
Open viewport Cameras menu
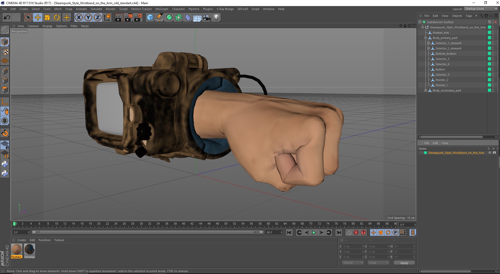(33, 26)
